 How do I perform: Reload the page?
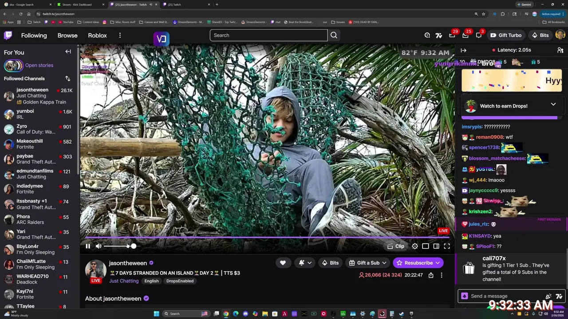click(x=20, y=14)
